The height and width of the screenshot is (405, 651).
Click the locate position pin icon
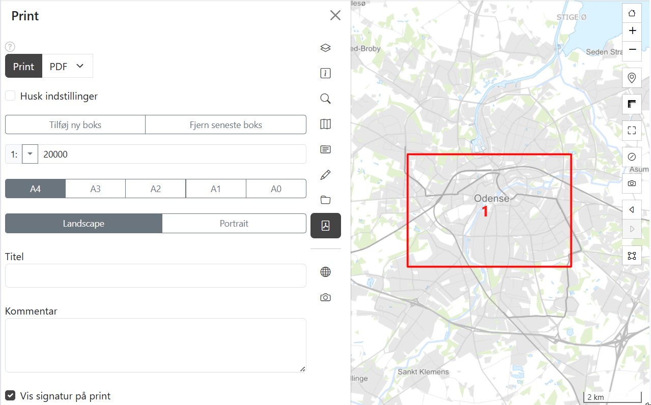632,78
